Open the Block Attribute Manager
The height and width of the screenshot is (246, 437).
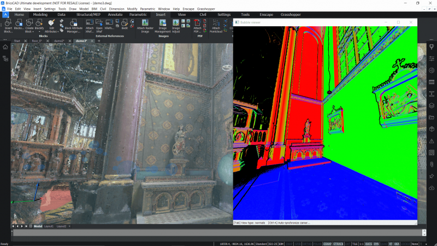74,26
